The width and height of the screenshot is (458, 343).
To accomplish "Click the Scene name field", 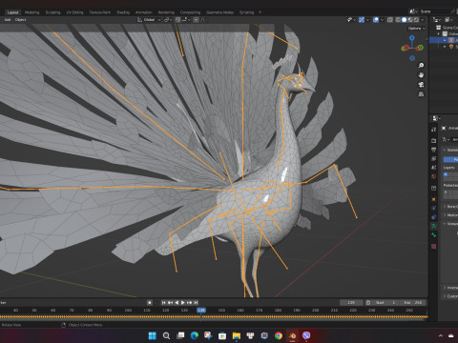I will point(435,11).
